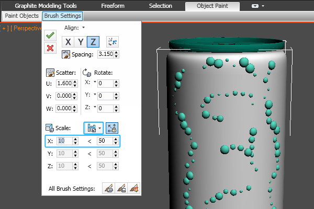Click the Scale X maximum field
The image size is (314, 209).
(105, 141)
